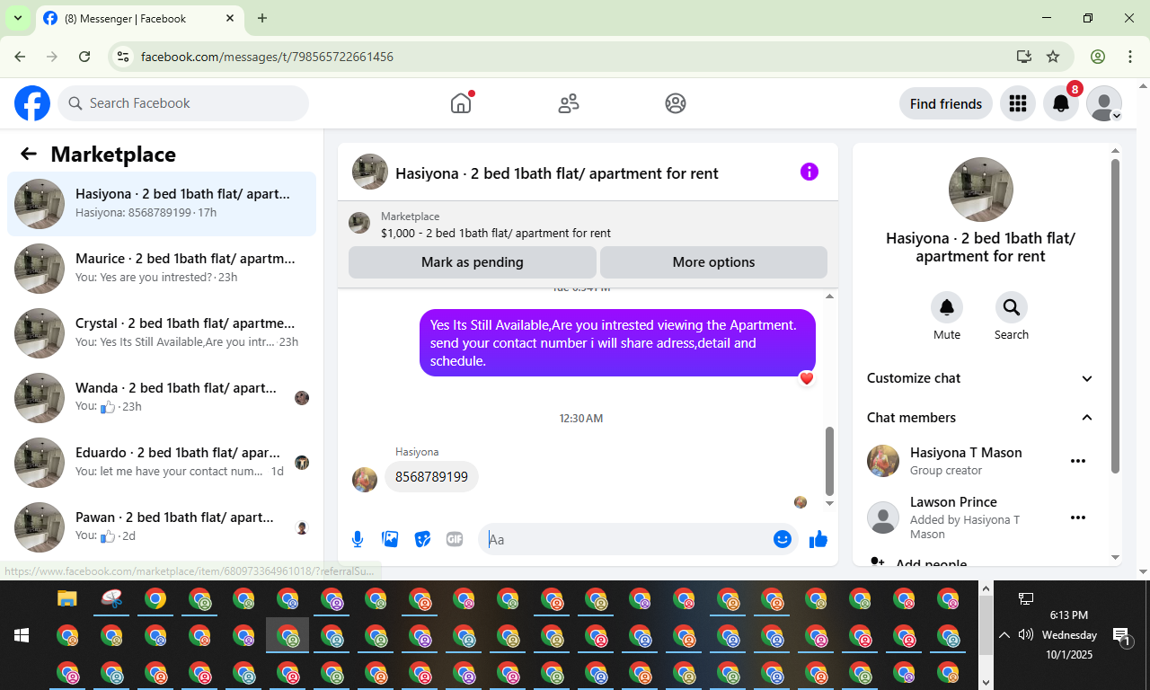Click the taskbar overflow scroll down arrow
This screenshot has height=690, width=1150.
[x=986, y=682]
